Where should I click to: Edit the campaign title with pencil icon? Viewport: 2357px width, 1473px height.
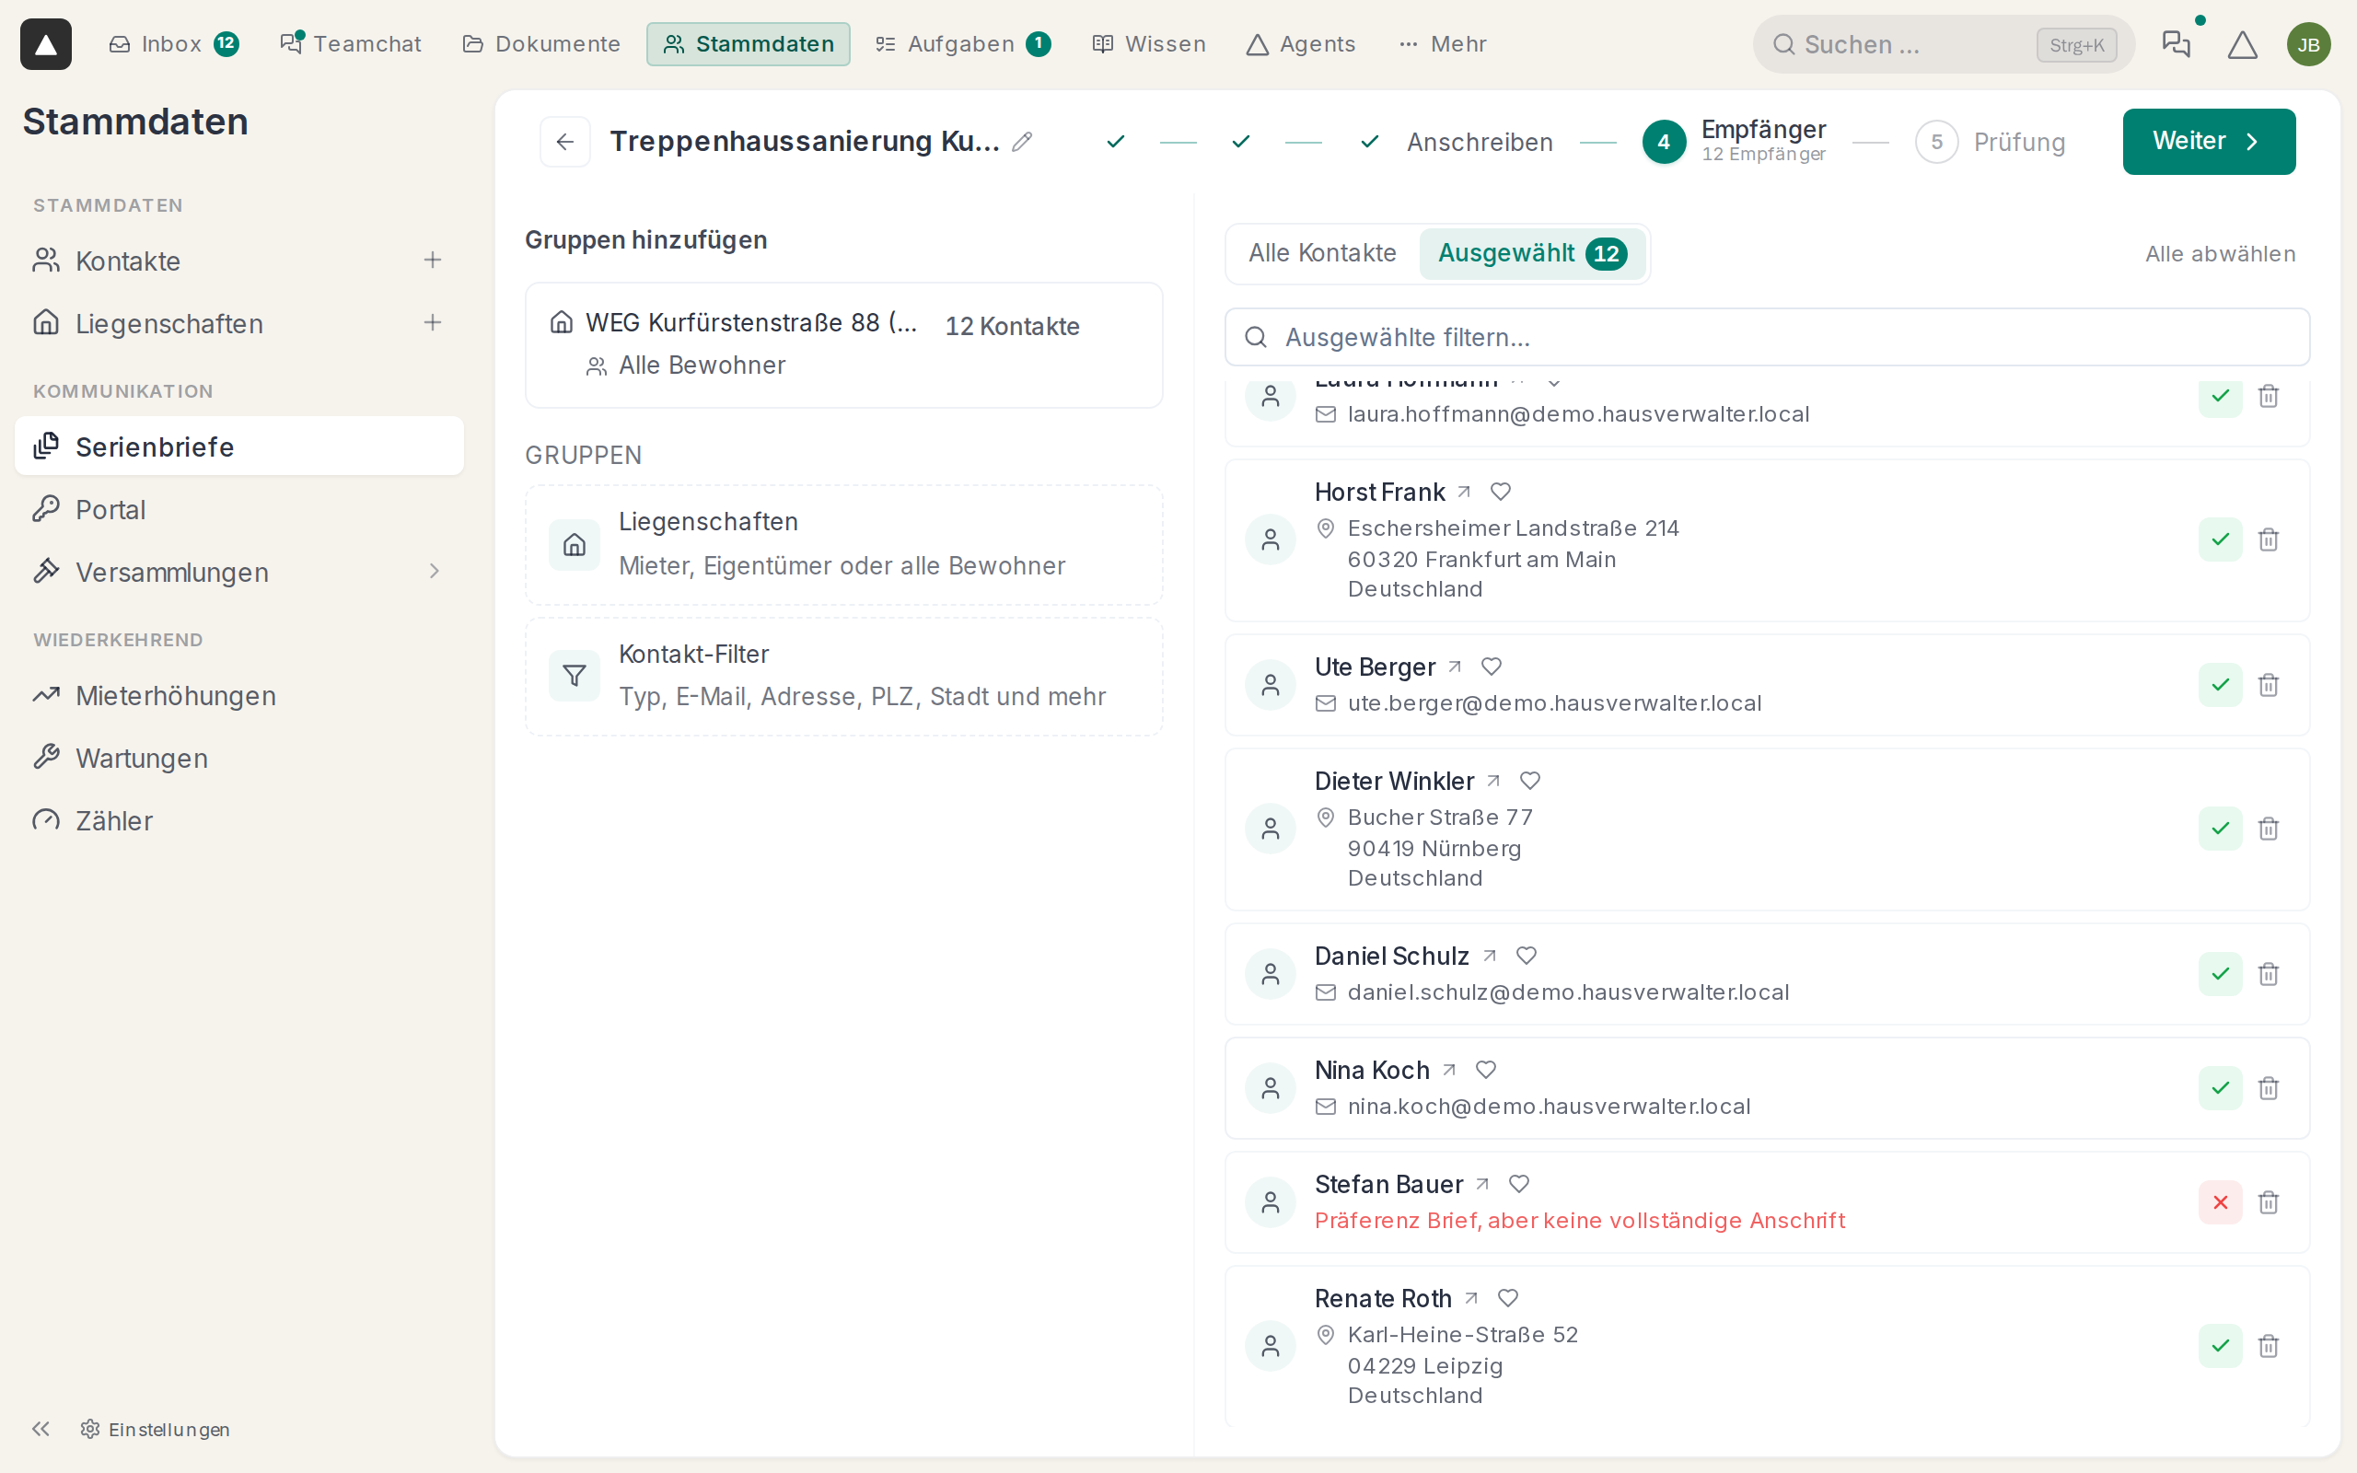[x=1022, y=141]
